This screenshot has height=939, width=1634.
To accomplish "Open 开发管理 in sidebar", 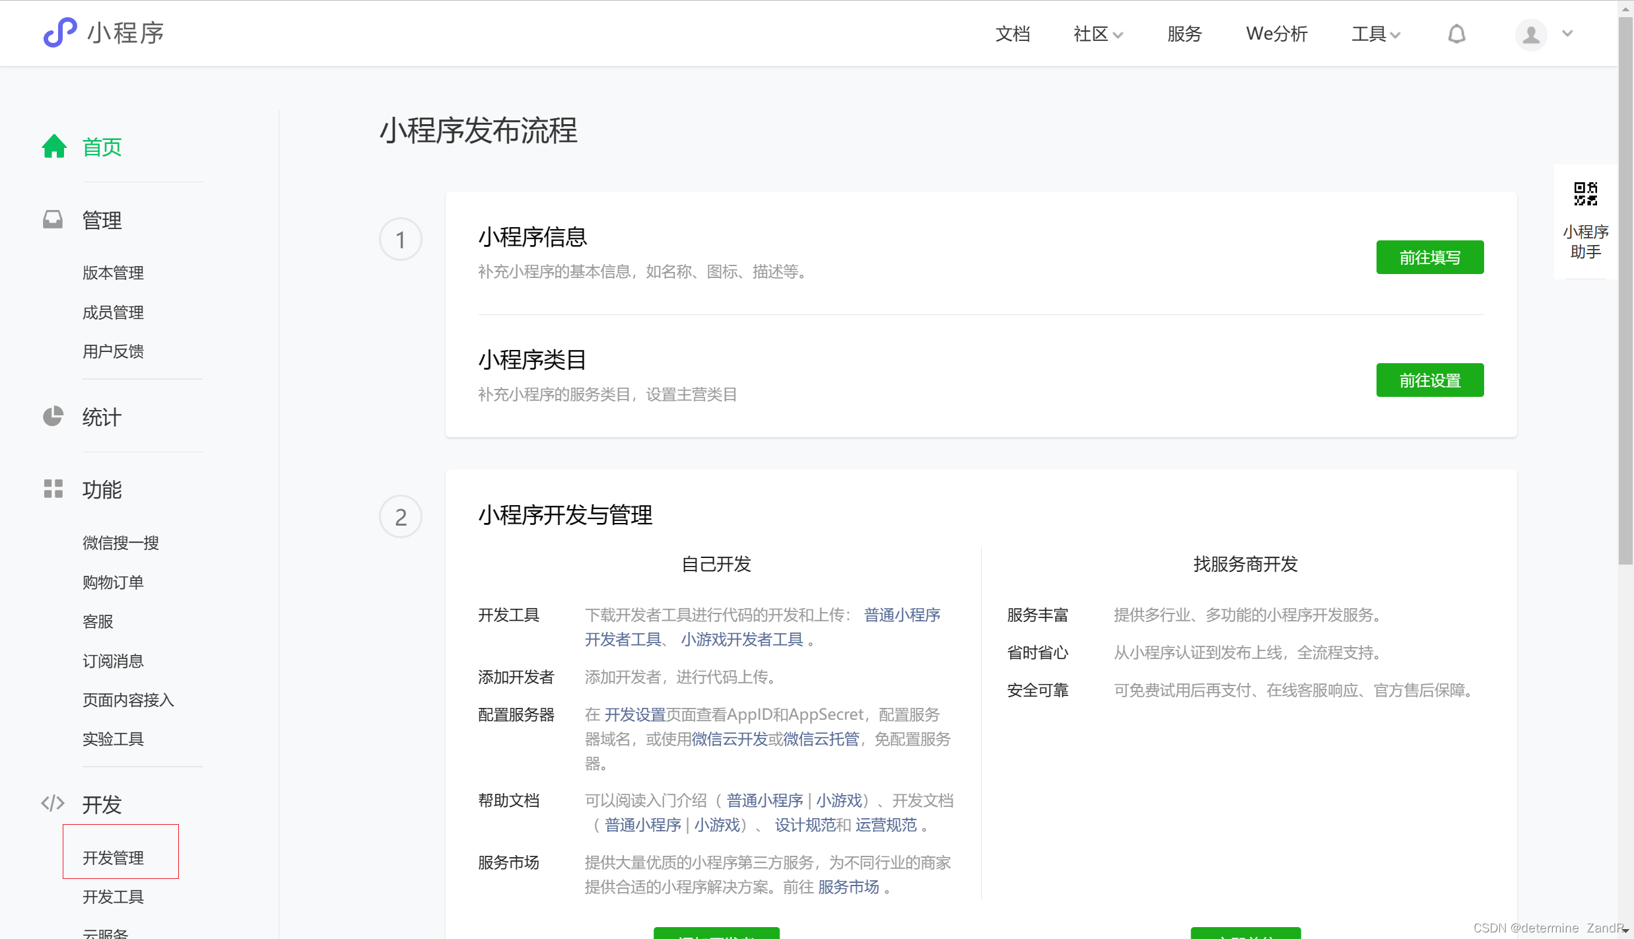I will click(113, 858).
